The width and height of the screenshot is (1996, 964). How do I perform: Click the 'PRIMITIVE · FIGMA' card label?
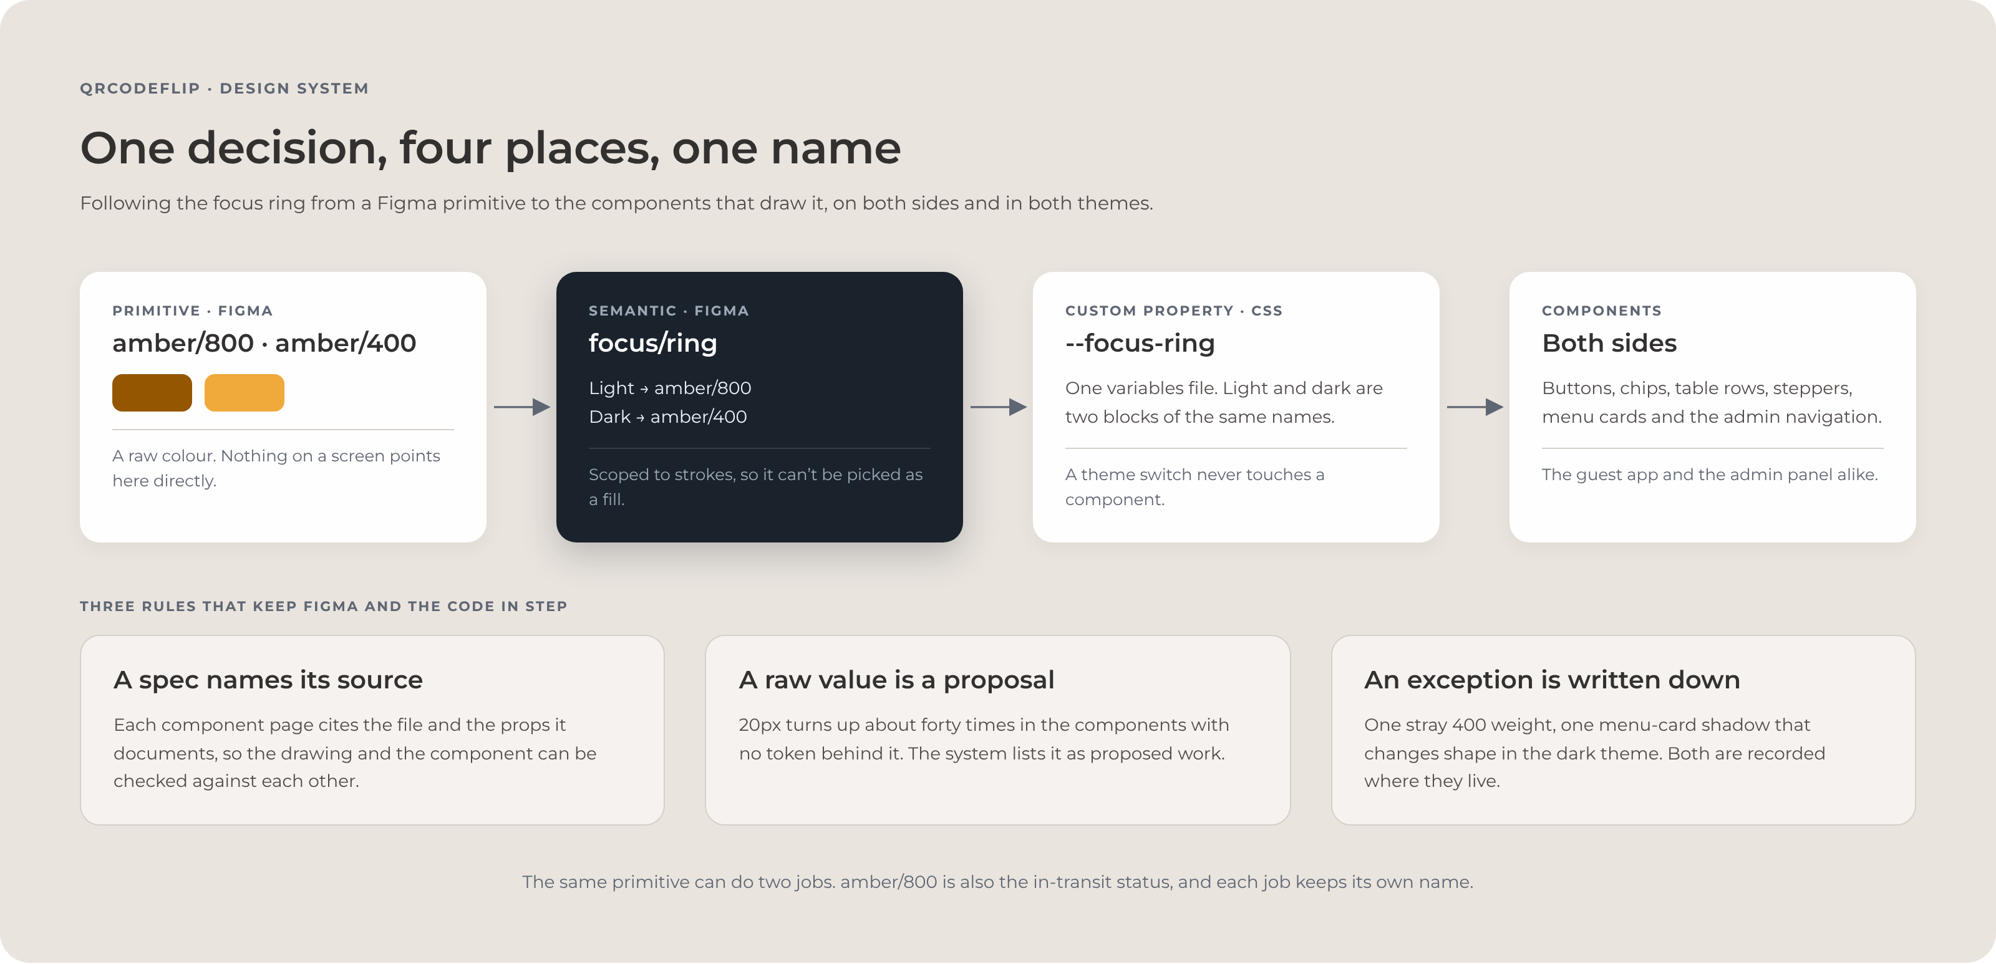pos(192,311)
